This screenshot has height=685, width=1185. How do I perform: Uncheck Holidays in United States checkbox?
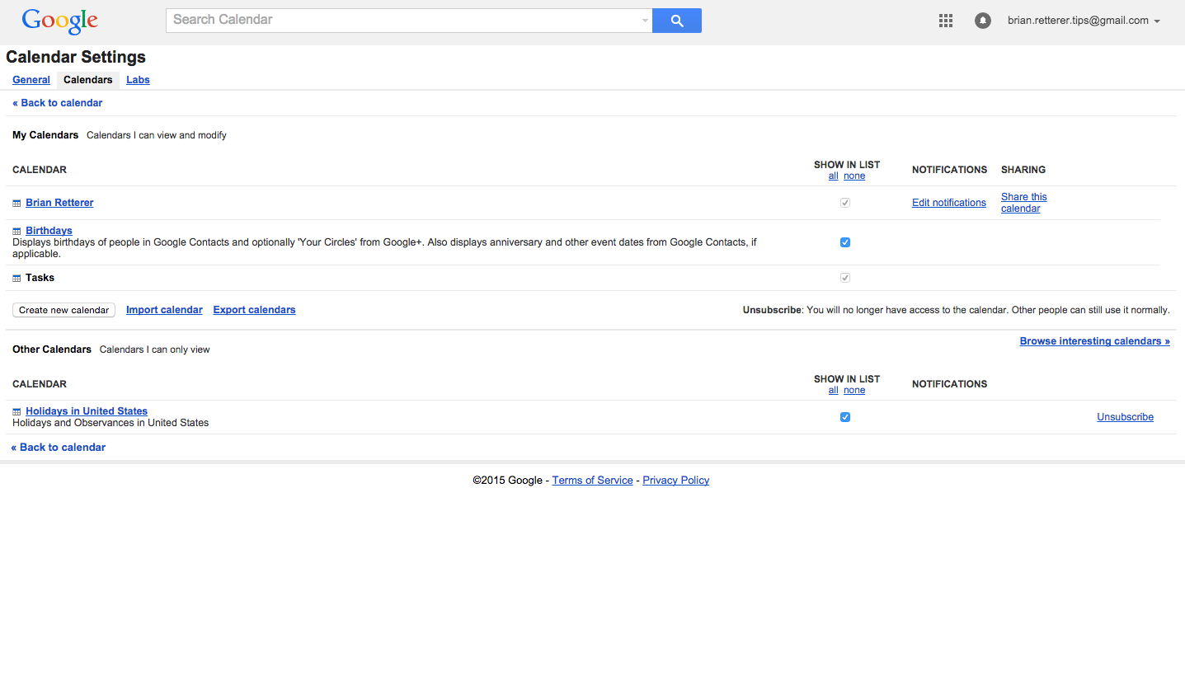(845, 417)
